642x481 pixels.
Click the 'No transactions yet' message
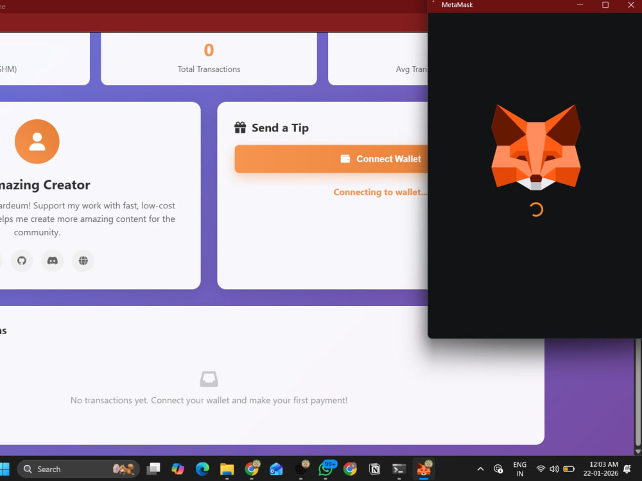click(209, 400)
